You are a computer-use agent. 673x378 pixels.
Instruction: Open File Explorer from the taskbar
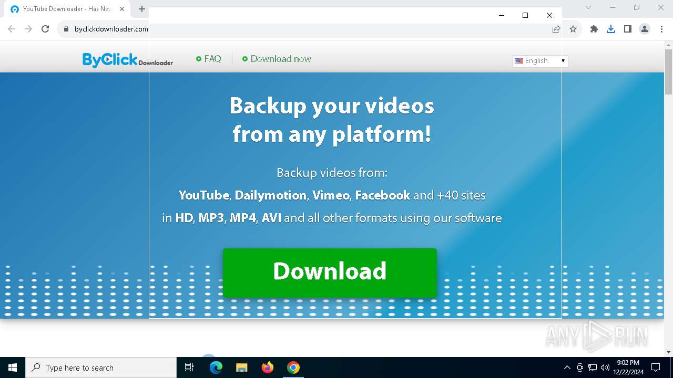(241, 367)
